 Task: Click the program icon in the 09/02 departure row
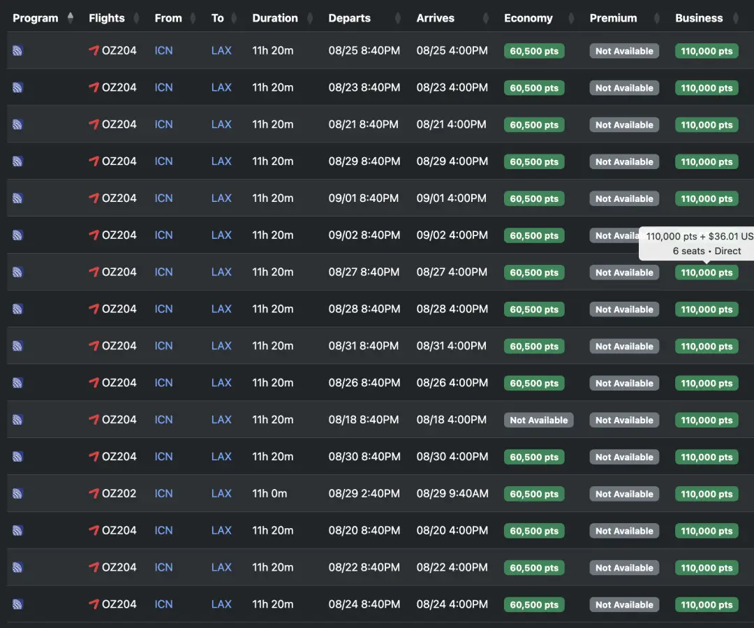click(17, 235)
